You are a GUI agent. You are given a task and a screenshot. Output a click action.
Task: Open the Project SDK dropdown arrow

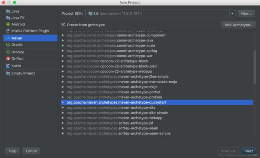point(232,14)
